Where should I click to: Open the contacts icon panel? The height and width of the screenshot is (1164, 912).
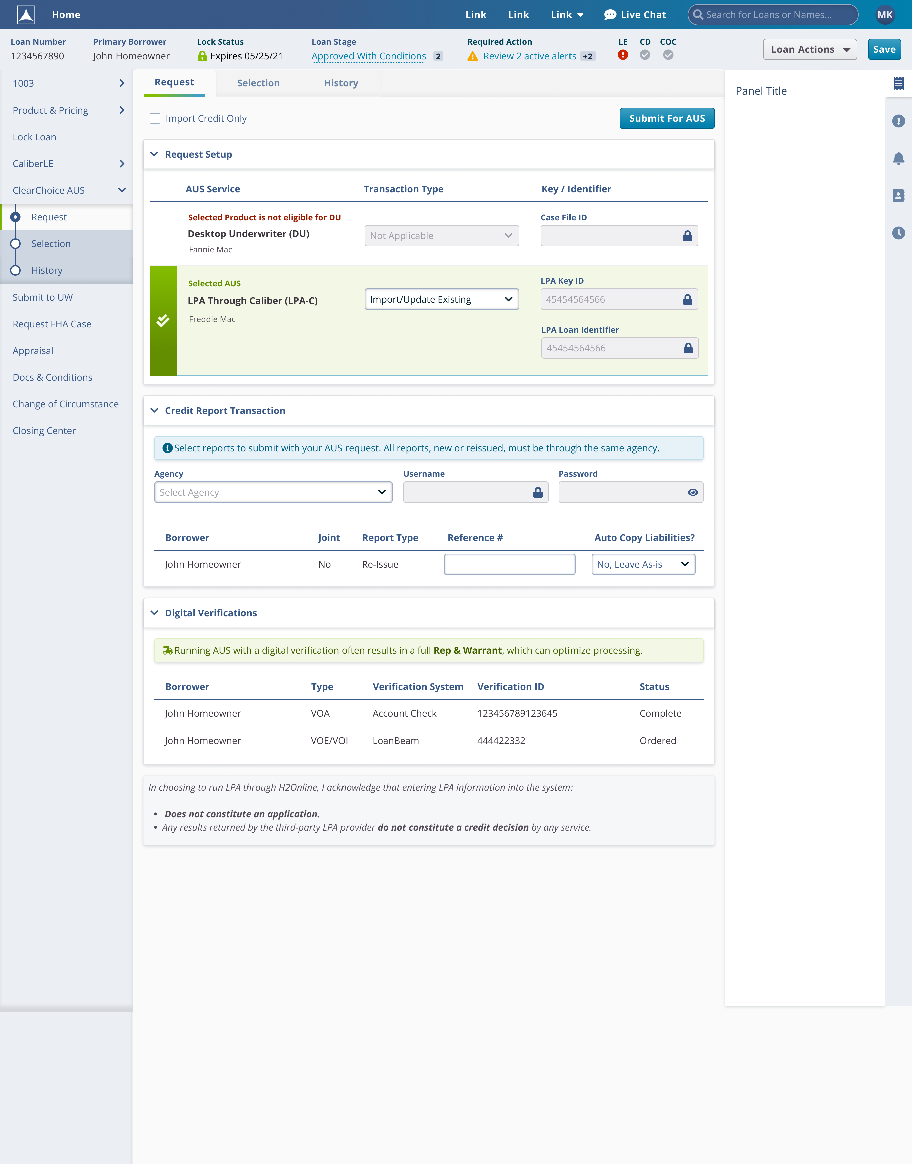pyautogui.click(x=898, y=195)
